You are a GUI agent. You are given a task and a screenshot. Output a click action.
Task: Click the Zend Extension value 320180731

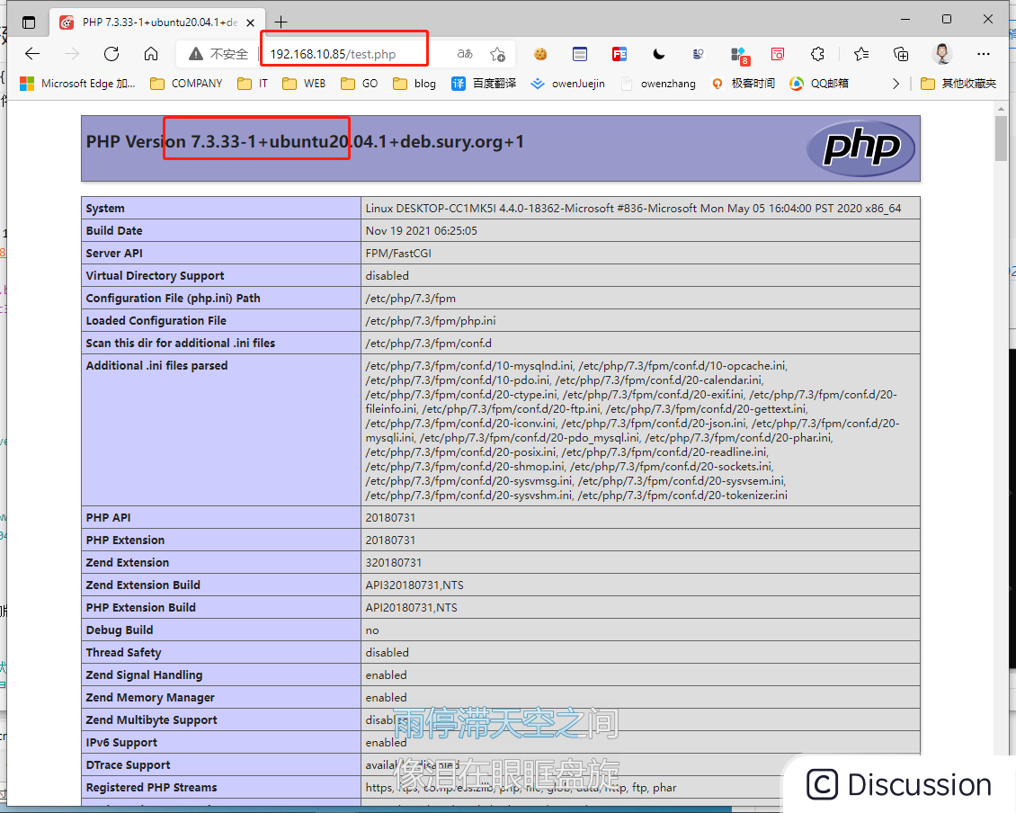[x=393, y=563]
